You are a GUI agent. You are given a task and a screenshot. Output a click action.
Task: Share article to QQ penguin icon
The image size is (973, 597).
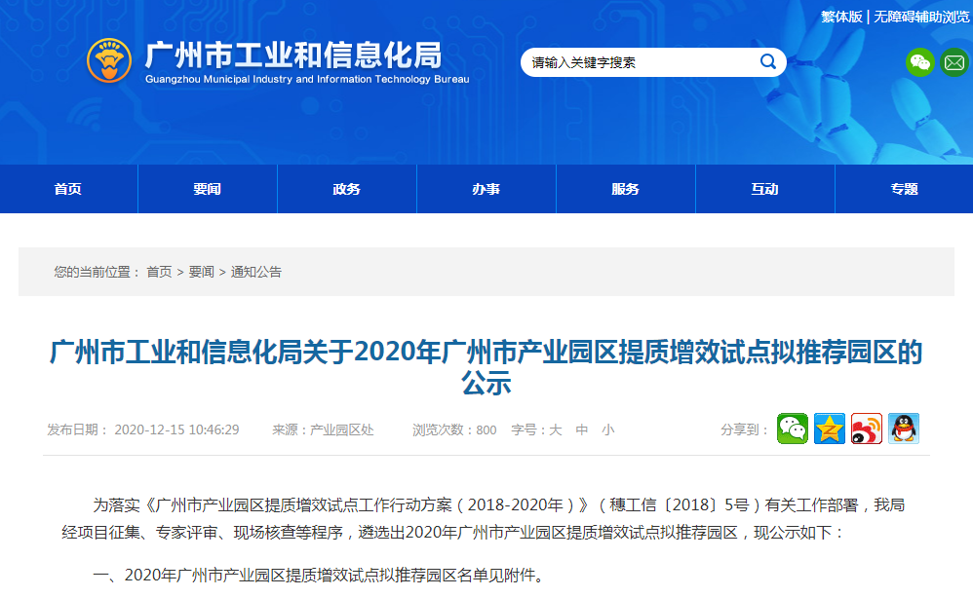[x=904, y=429]
